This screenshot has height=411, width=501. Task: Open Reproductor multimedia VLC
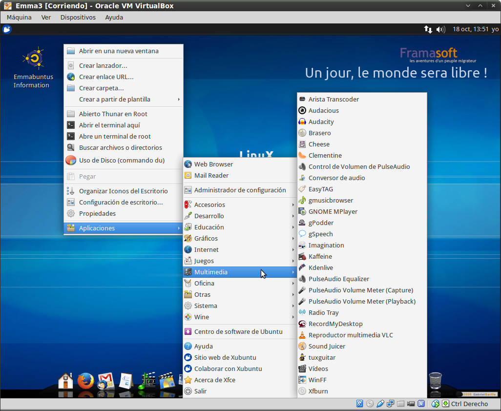pos(350,335)
